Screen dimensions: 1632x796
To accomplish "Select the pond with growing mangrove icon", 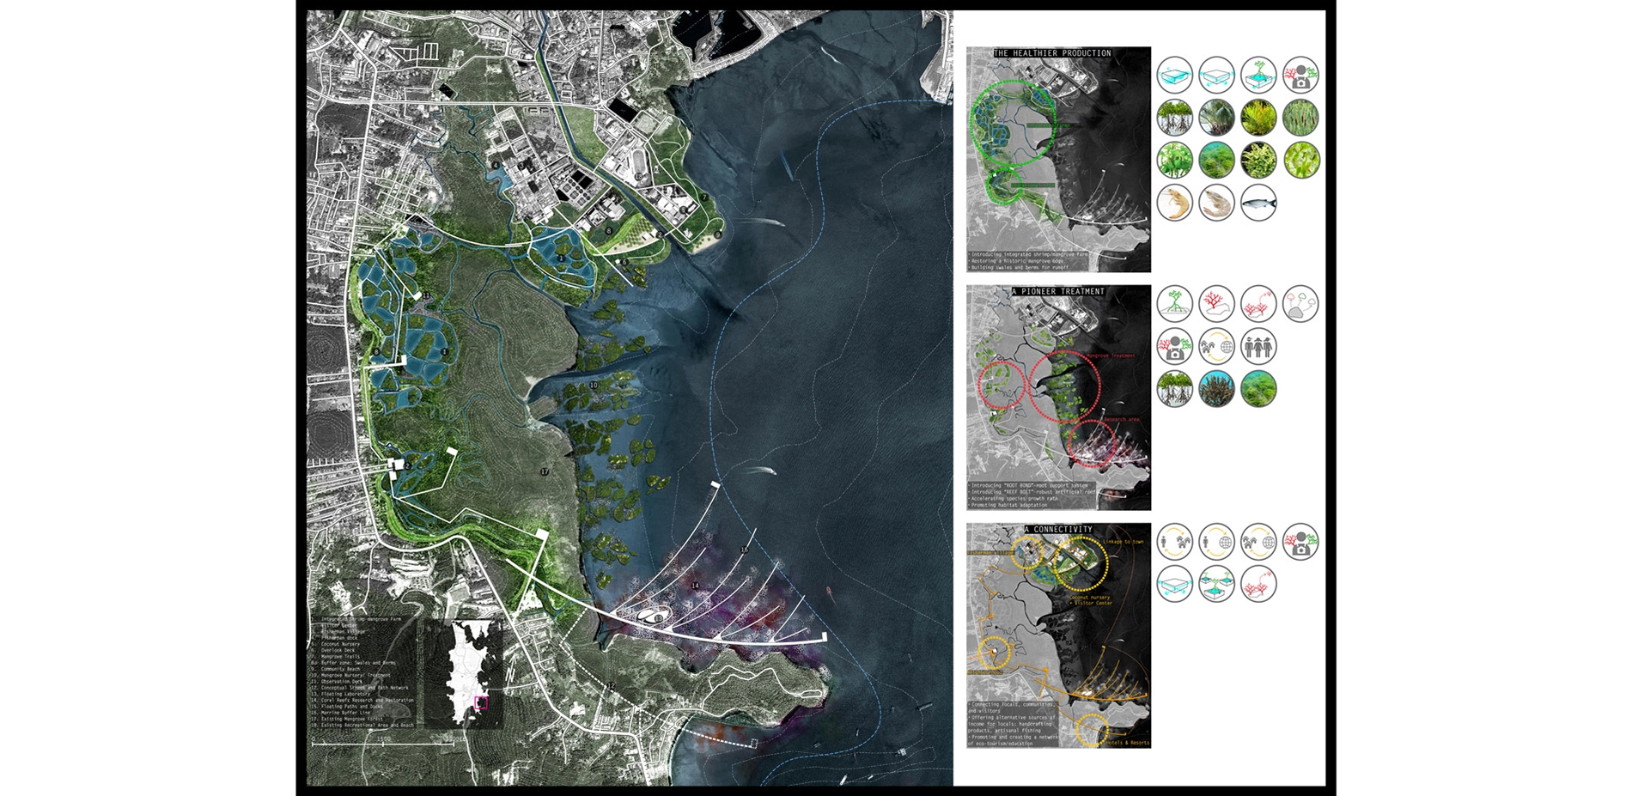I will tap(1258, 76).
